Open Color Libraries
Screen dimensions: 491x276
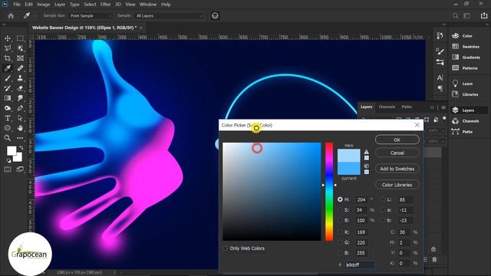(397, 185)
